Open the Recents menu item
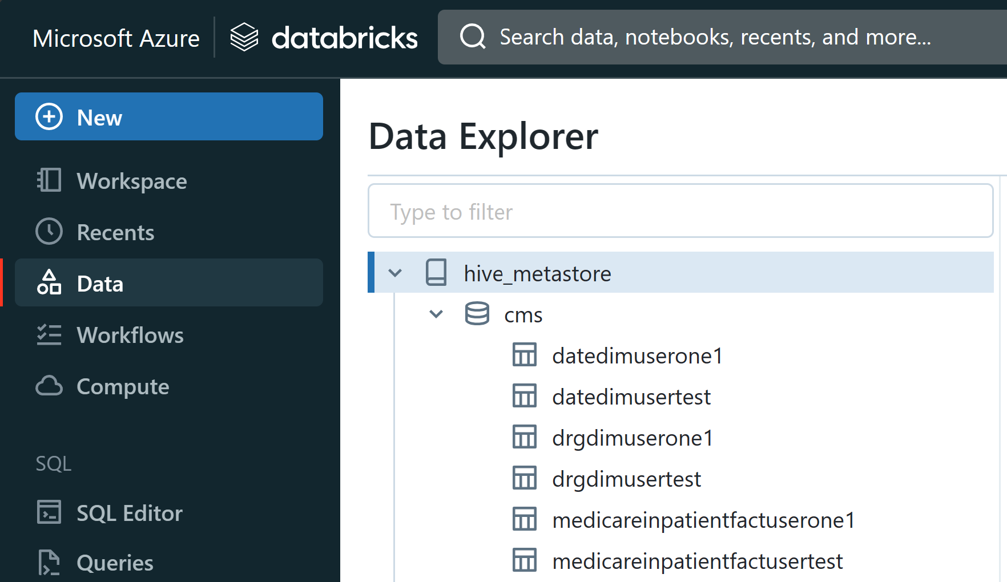Image resolution: width=1007 pixels, height=582 pixels. click(x=115, y=232)
